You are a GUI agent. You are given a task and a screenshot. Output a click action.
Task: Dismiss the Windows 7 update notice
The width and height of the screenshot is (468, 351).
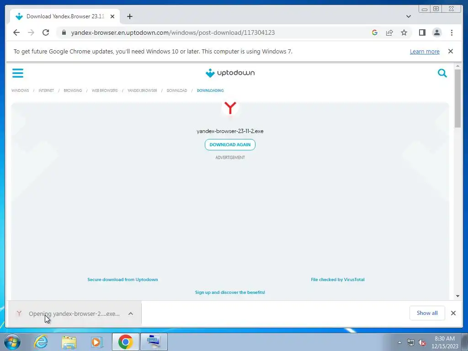(x=450, y=51)
